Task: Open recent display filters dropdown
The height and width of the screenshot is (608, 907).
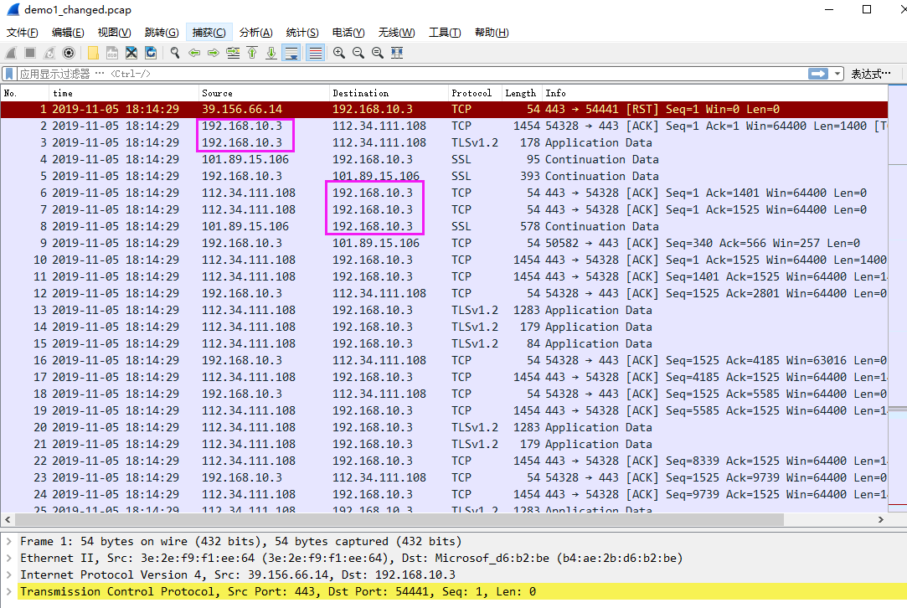Action: coord(837,74)
